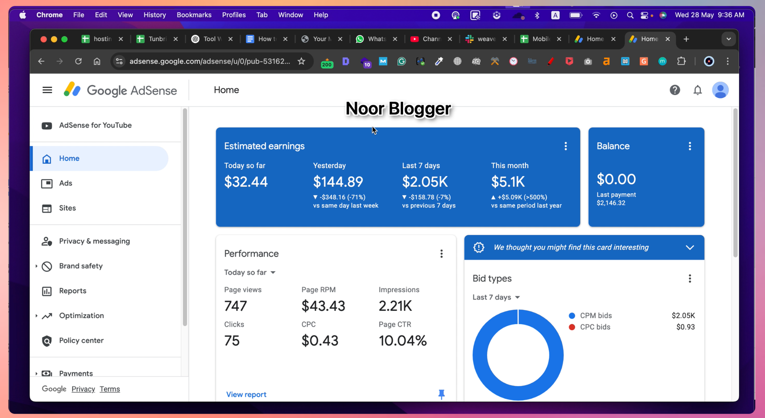765x418 pixels.
Task: Click the CPM bids blue legend dot
Action: click(x=572, y=316)
